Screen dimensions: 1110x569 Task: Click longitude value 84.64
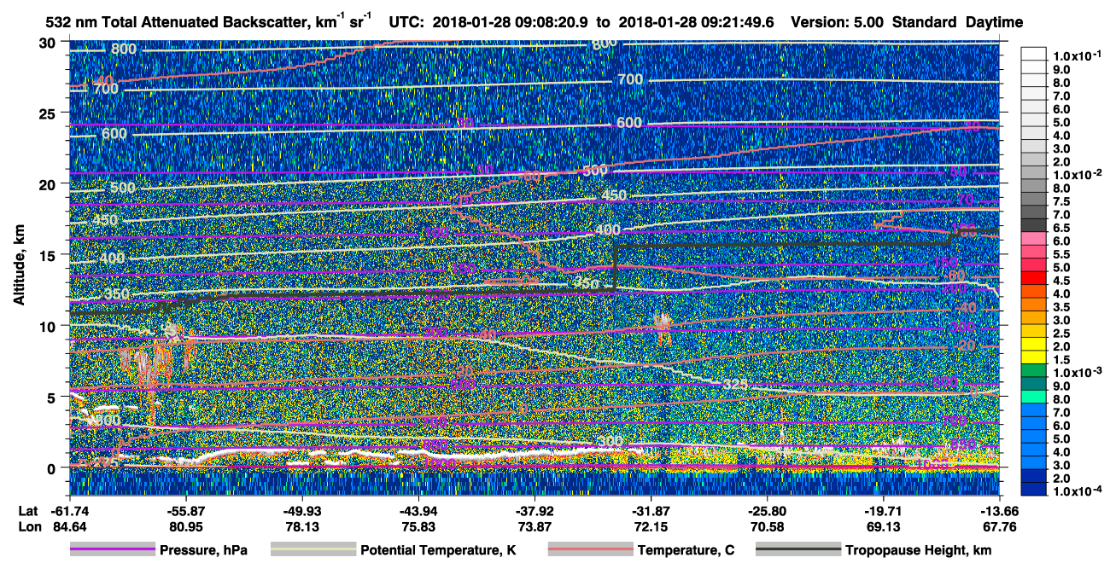click(69, 526)
